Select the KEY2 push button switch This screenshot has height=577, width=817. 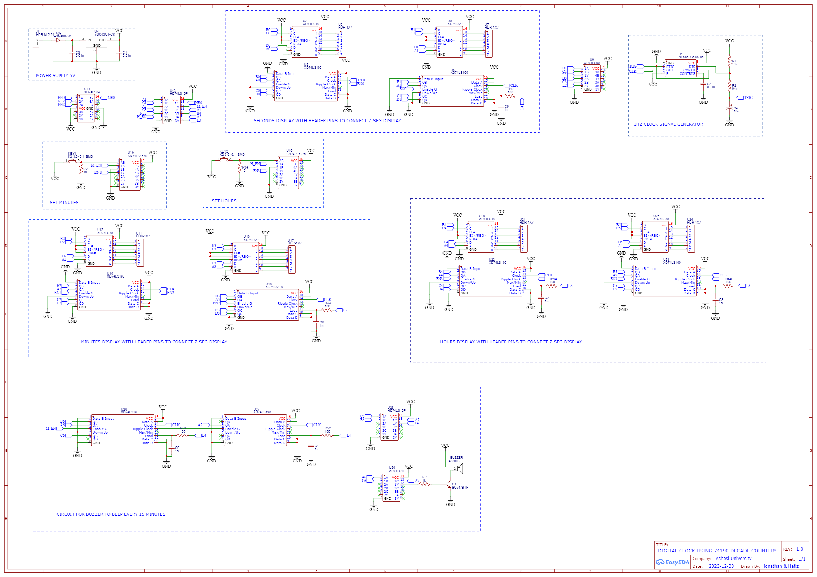click(x=224, y=159)
